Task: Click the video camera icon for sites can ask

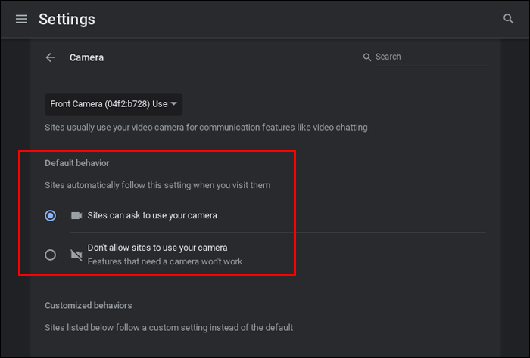Action: (76, 215)
